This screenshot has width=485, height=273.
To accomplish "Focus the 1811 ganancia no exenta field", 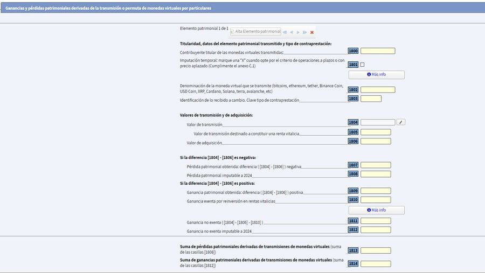I will (376, 221).
